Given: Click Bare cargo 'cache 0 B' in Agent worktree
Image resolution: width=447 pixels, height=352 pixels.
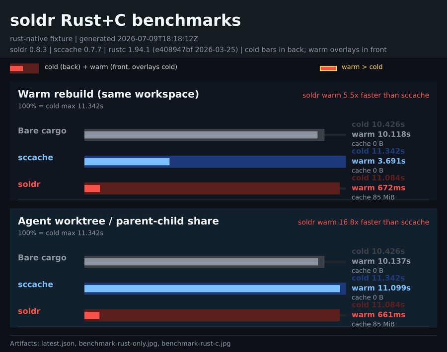Looking at the screenshot, I should point(367,271).
